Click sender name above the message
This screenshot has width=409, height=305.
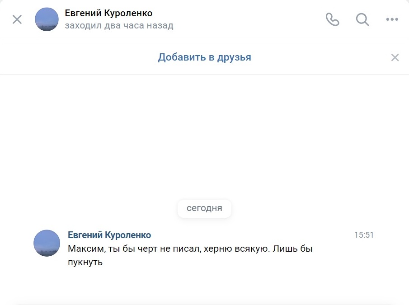(109, 235)
